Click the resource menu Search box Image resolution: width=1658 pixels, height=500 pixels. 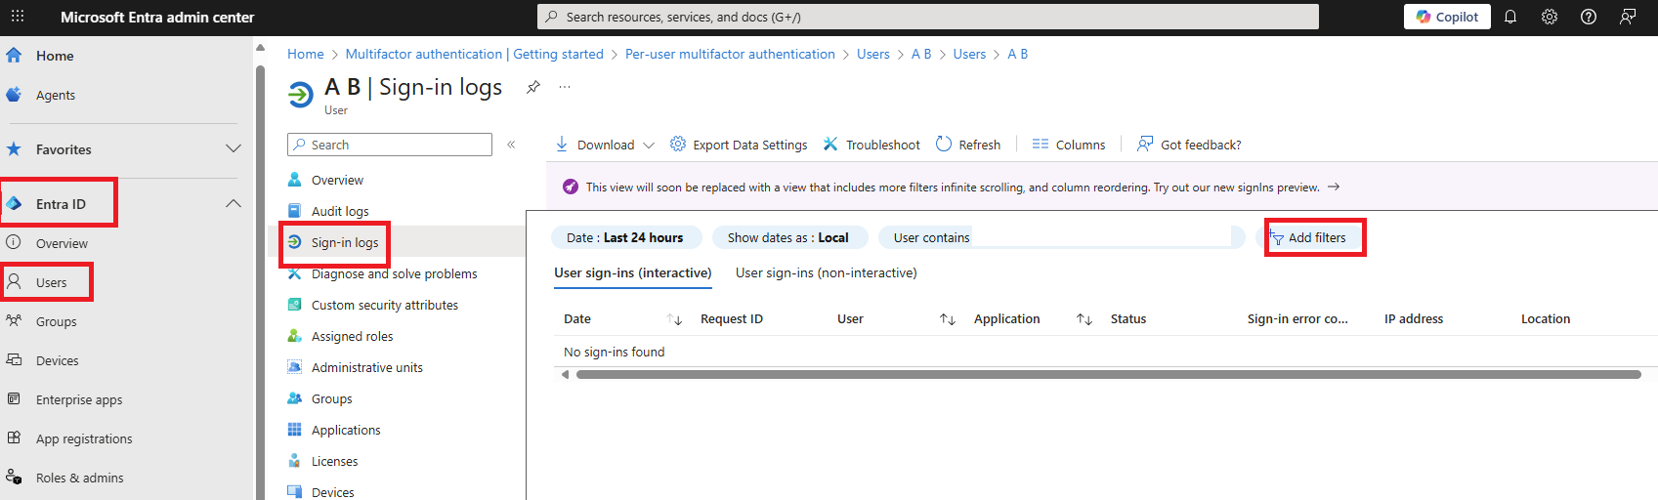[x=390, y=145]
